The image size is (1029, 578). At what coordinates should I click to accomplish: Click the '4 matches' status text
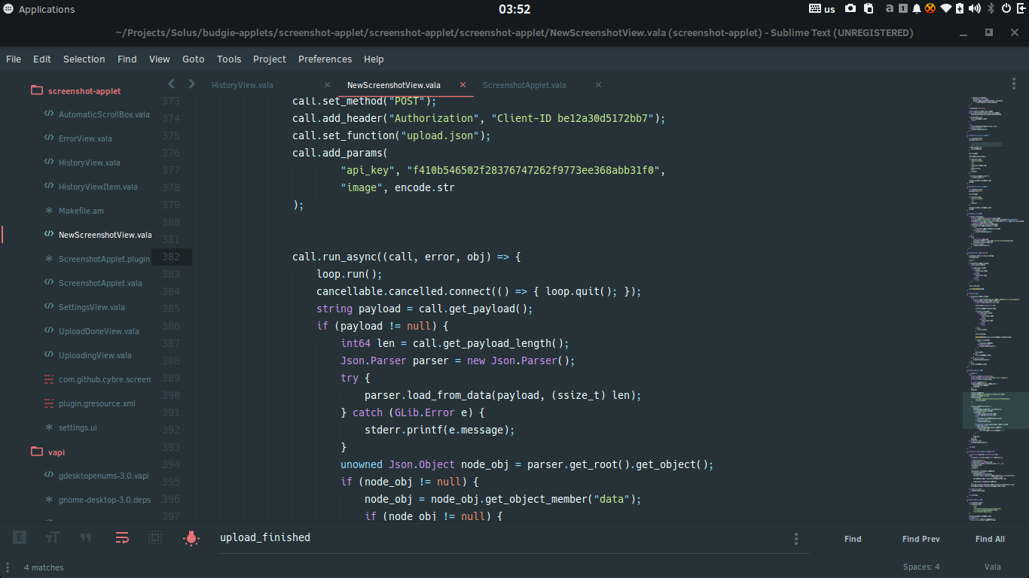pyautogui.click(x=44, y=567)
